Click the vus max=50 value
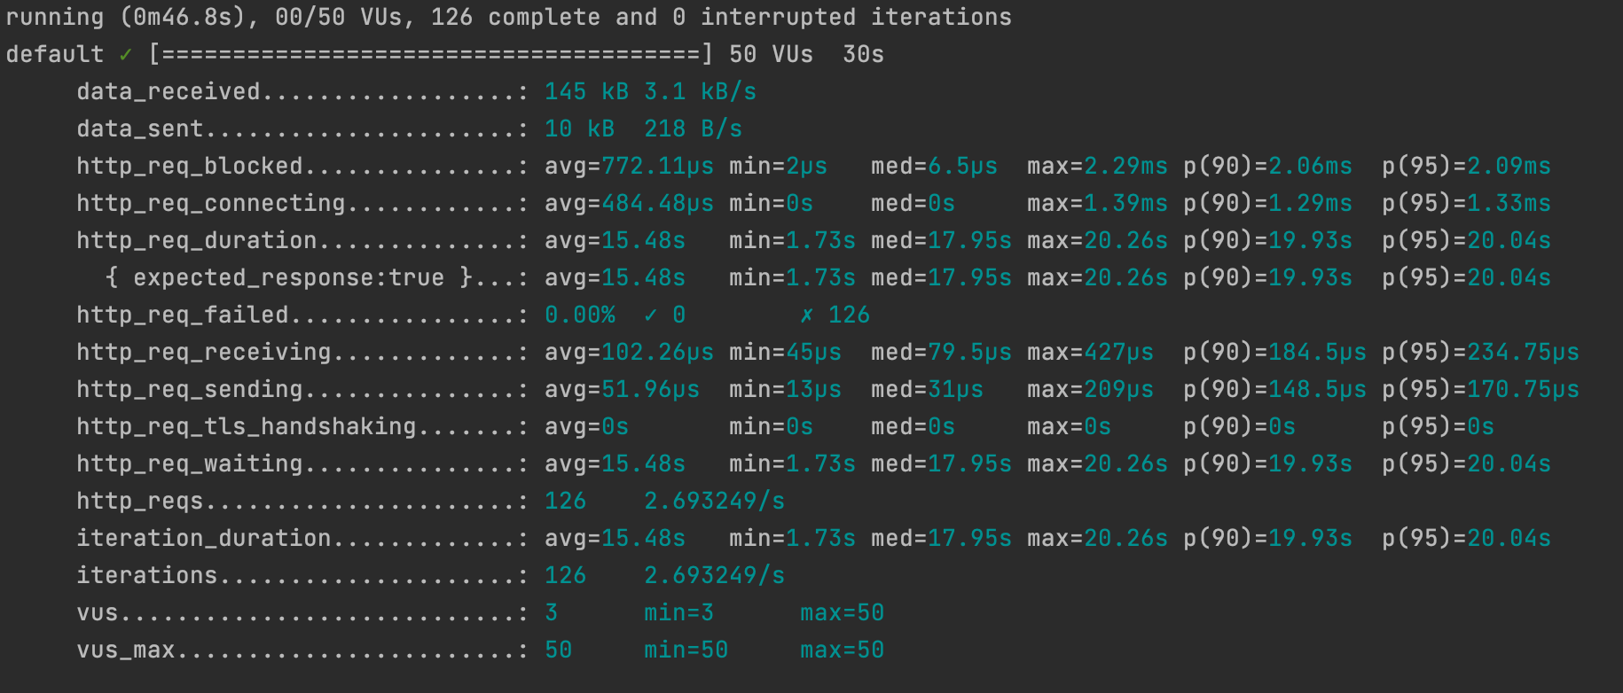This screenshot has height=693, width=1623. (842, 613)
